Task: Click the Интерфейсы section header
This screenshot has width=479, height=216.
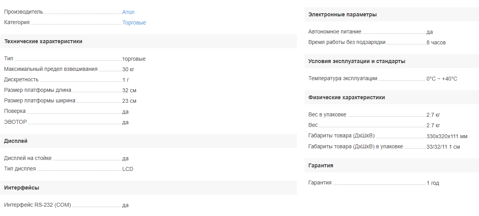Action: point(22,188)
